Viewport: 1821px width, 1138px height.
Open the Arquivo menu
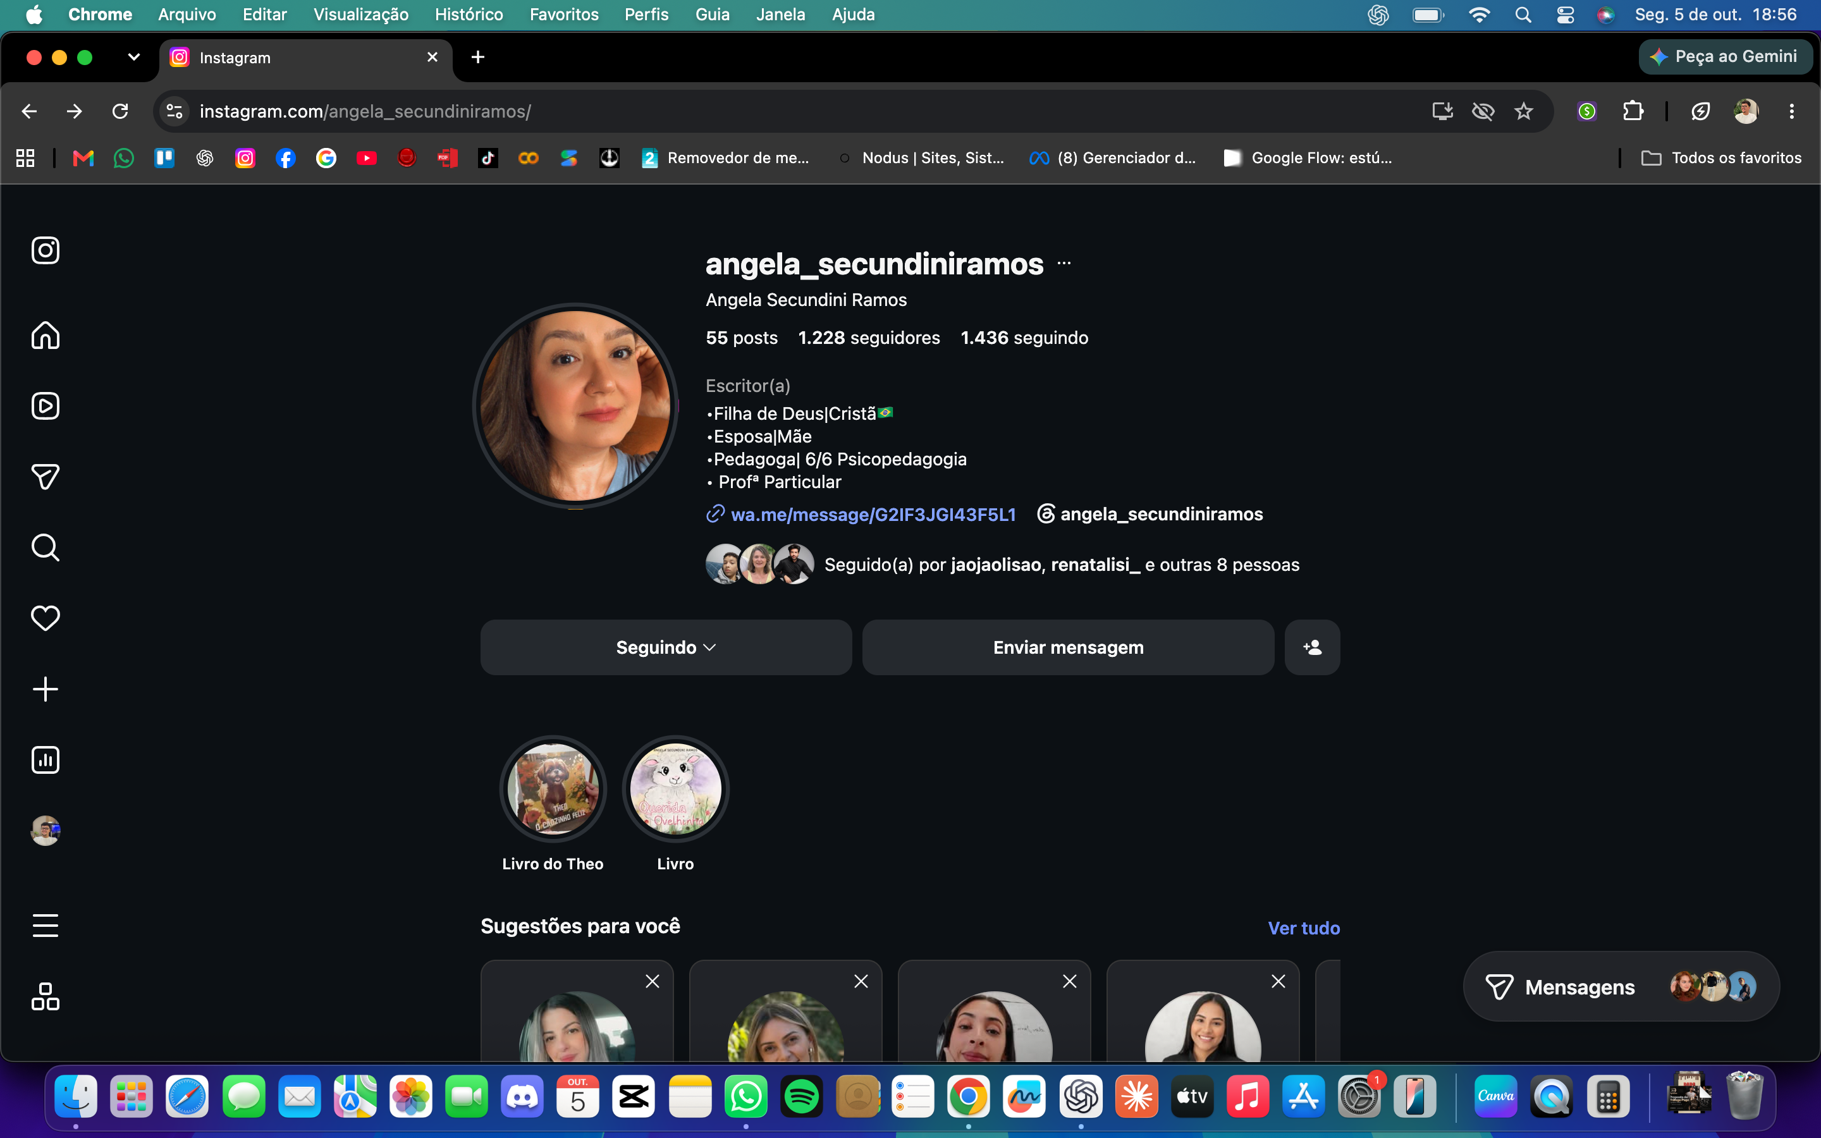[187, 15]
